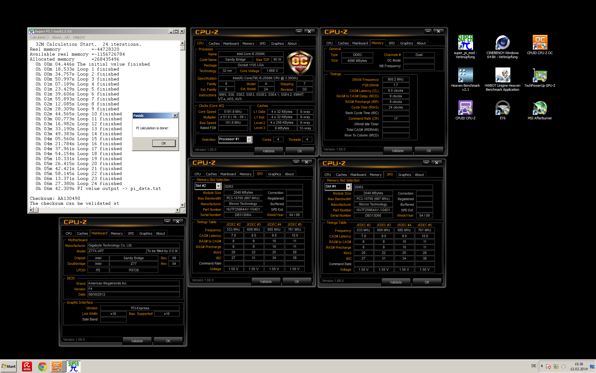This screenshot has width=596, height=373.
Task: Click Super PI title bar icon
Action: (31, 31)
